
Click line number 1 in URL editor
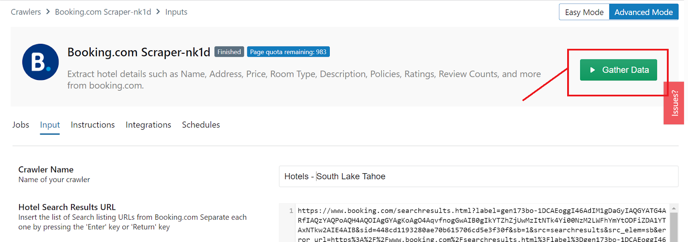pos(291,211)
